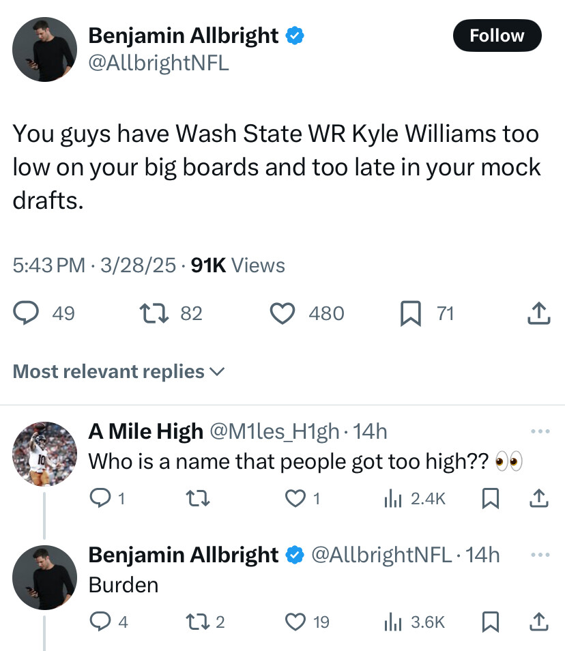
Task: Retweet the main tweet with 82 reposts
Action: (149, 313)
